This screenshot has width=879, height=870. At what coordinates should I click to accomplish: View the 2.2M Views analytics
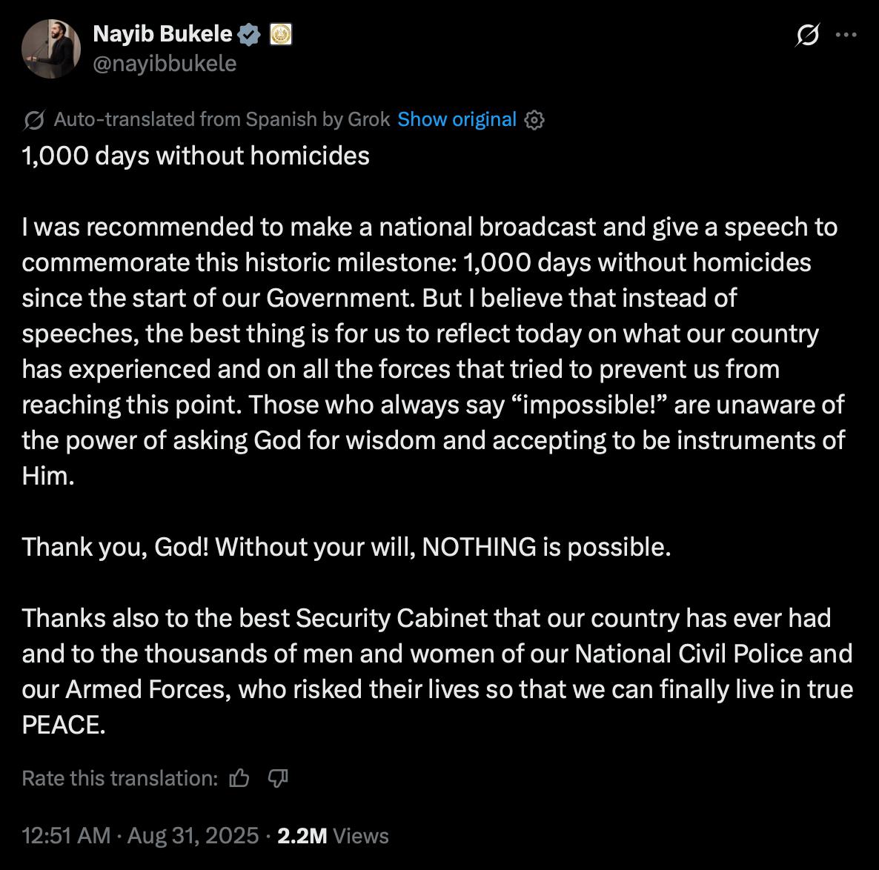coord(333,835)
